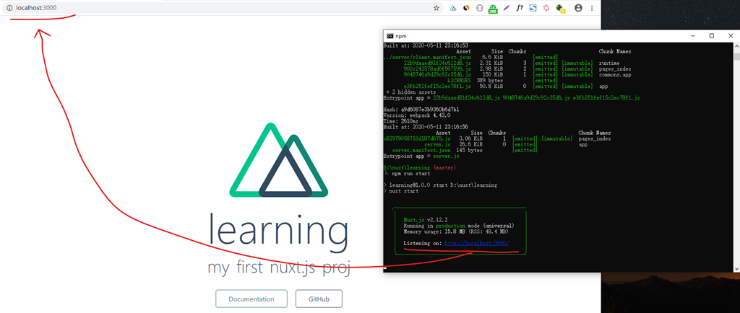Image resolution: width=740 pixels, height=313 pixels.
Task: Open the pink hexagon extension icon
Action: [x=546, y=8]
